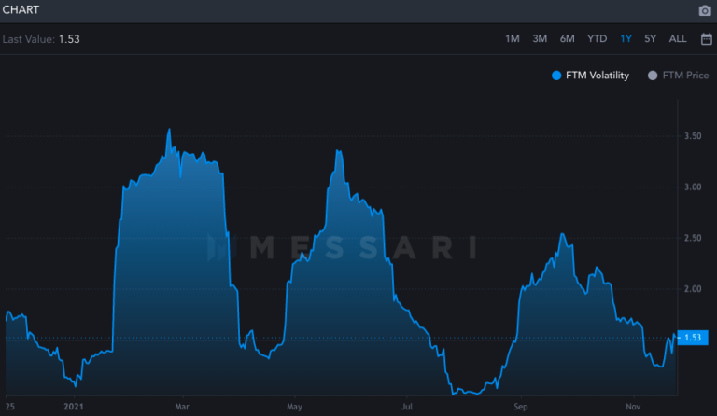Open the calendar date range picker

pyautogui.click(x=706, y=38)
